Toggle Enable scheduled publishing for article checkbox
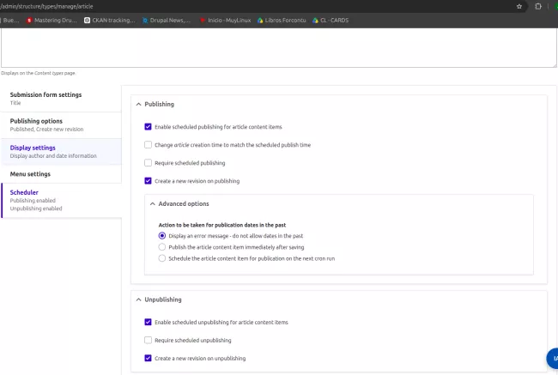Screen dimensions: 558x375 pos(148,127)
